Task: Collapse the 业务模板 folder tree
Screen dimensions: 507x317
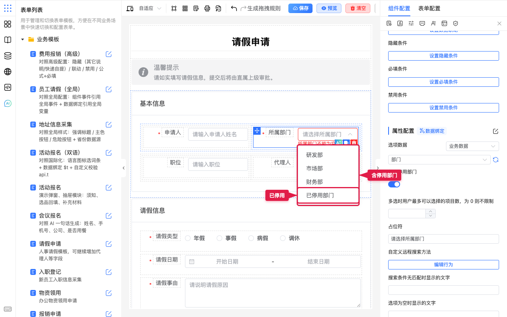Action: (x=23, y=39)
